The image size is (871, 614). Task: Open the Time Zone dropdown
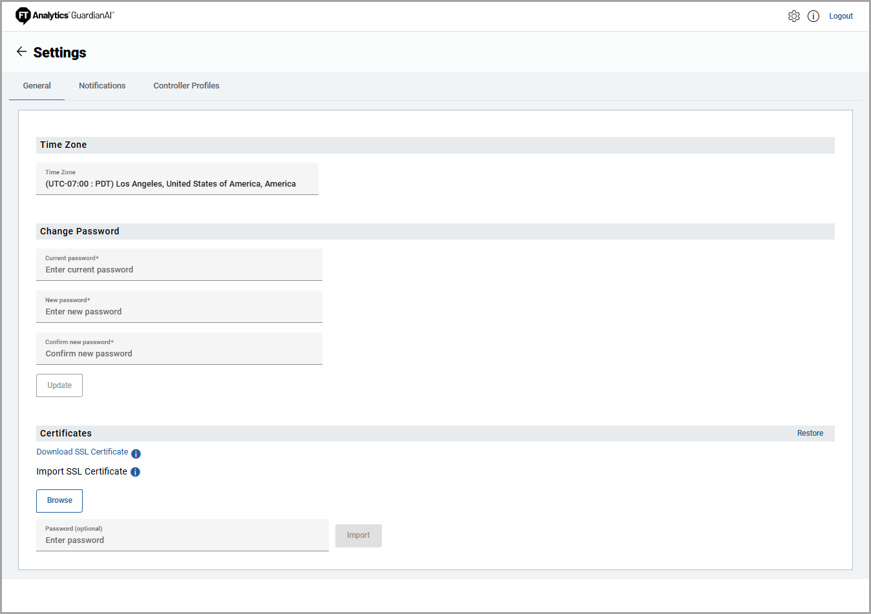coord(177,179)
